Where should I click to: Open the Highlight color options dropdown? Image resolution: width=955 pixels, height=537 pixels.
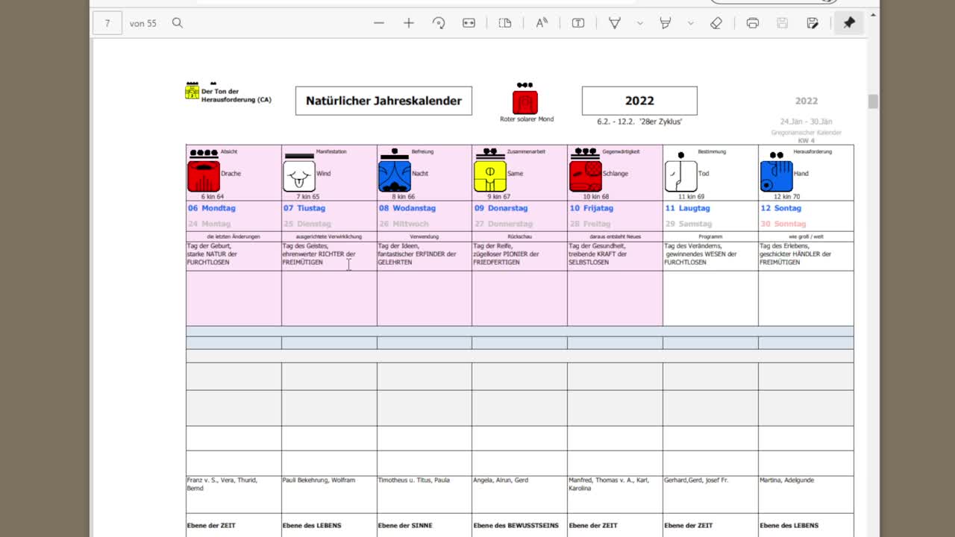tap(690, 23)
